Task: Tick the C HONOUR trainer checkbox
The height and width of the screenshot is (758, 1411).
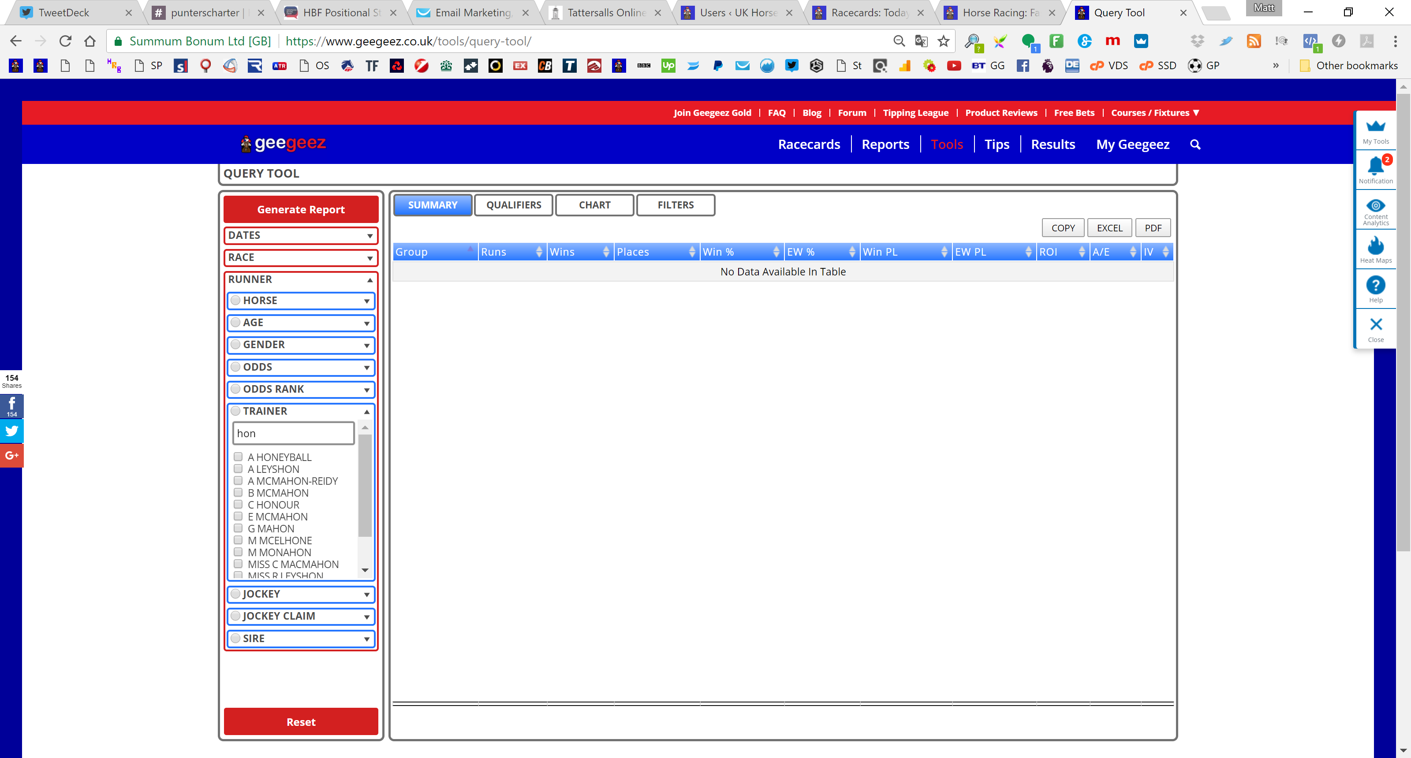Action: pos(238,504)
